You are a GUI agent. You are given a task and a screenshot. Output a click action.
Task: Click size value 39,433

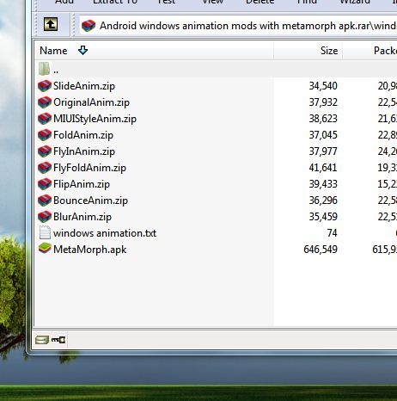click(x=323, y=184)
